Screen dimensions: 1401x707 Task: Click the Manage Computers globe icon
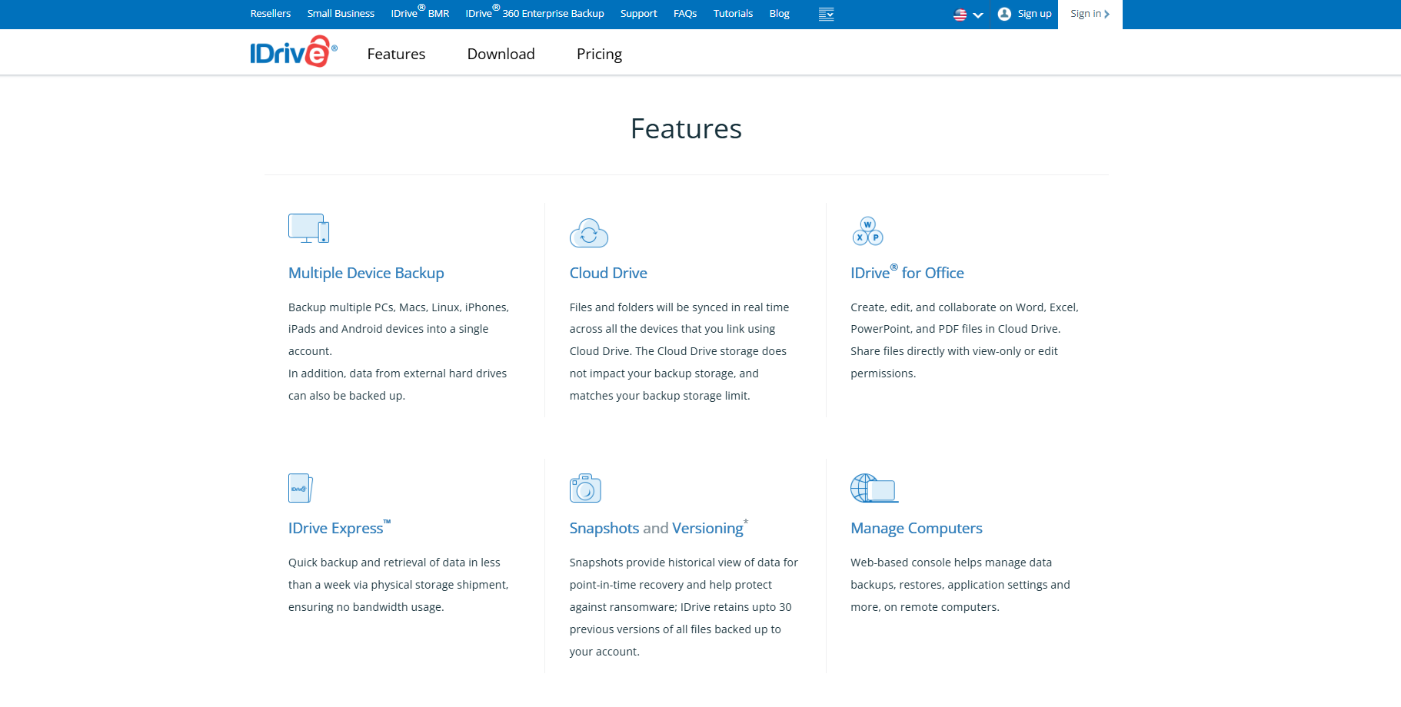click(x=874, y=488)
